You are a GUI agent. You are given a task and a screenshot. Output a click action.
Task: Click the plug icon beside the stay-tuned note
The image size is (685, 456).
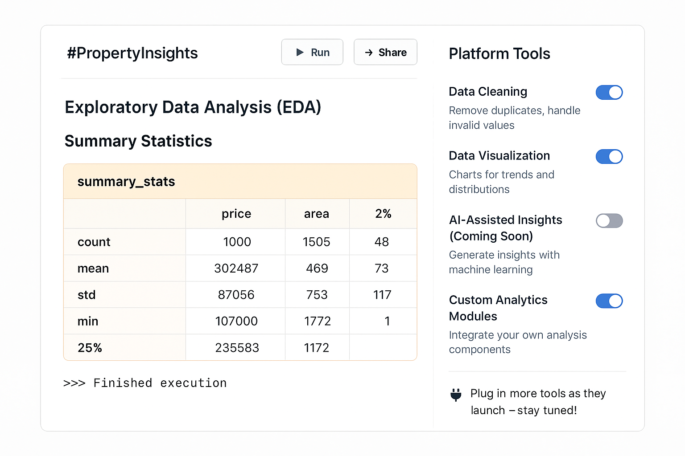[x=456, y=395]
